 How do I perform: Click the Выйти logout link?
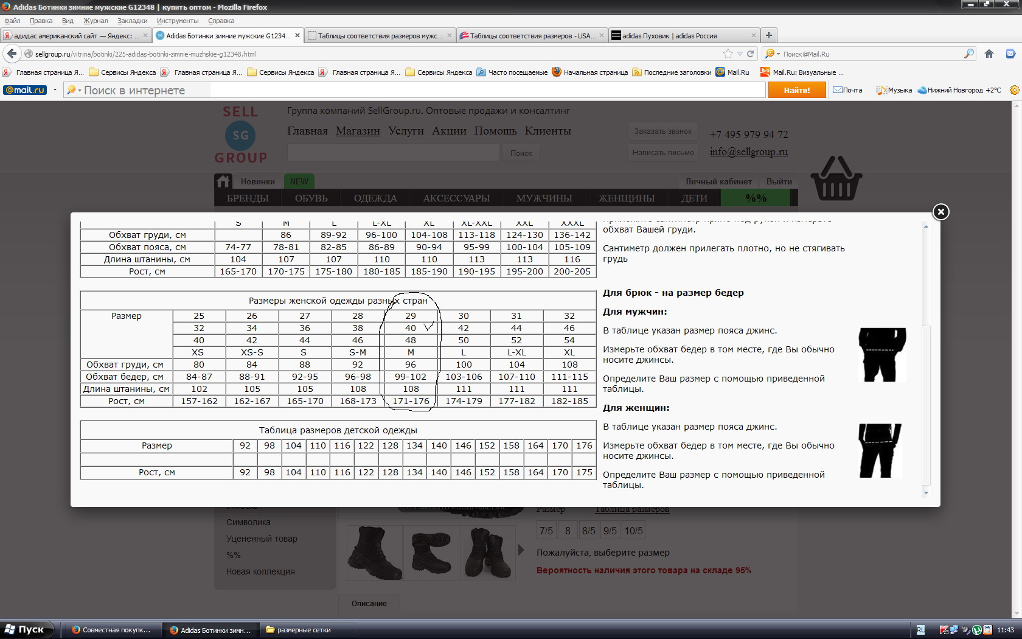click(779, 181)
